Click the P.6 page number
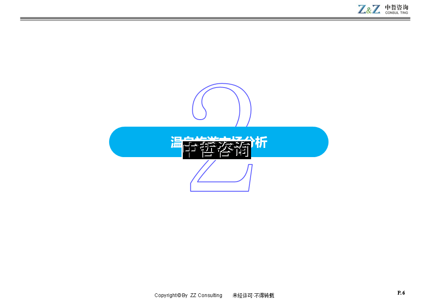This screenshot has width=433, height=300. (401, 293)
